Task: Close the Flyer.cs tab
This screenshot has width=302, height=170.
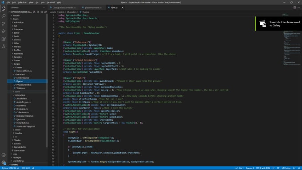Action: tap(123, 8)
